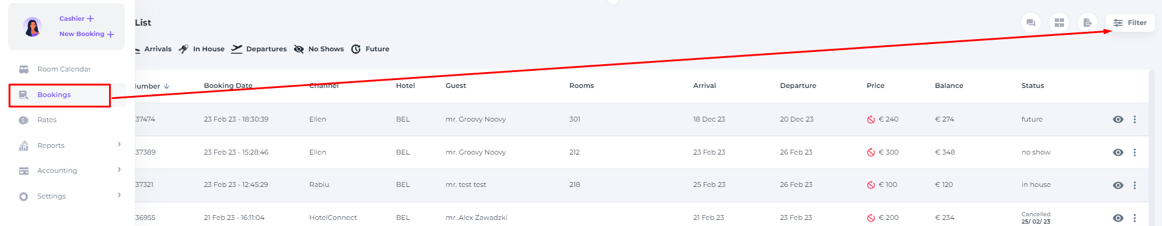Show the No Shows tab
This screenshot has height=226, width=1162.
(319, 49)
